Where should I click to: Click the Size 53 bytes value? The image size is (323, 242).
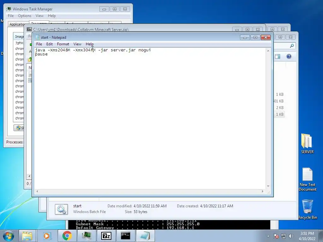[140, 212]
